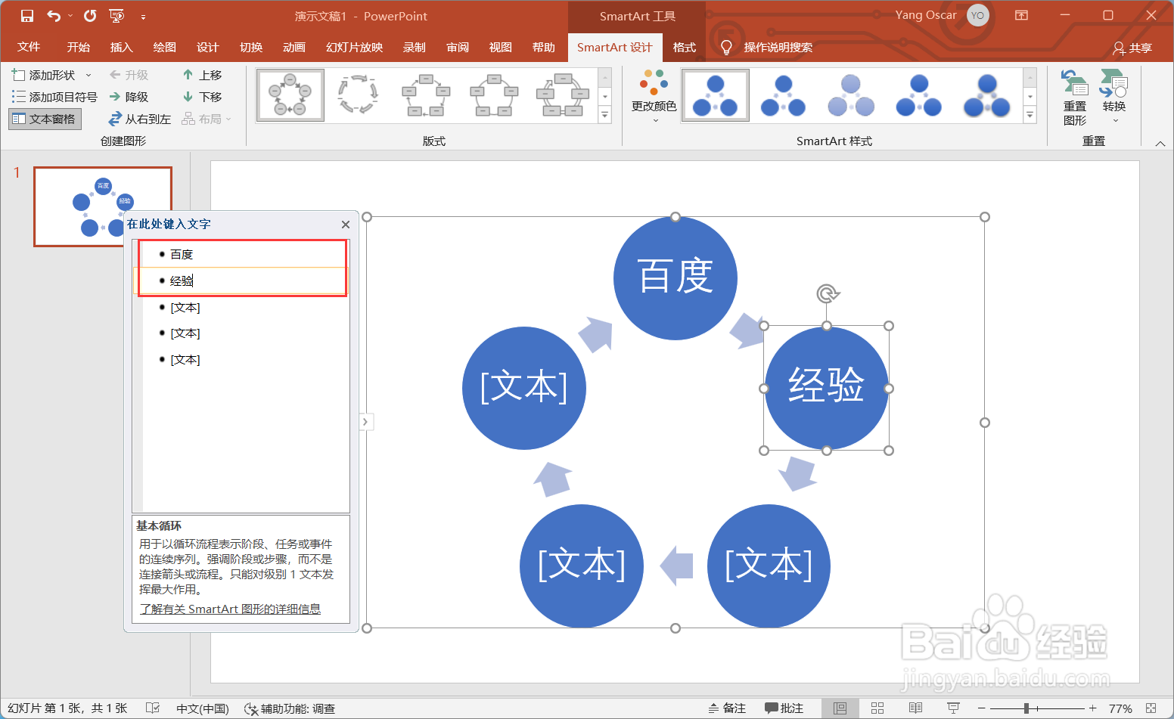Select the fourth SmartArt style thumbnail
This screenshot has height=719, width=1174.
tap(919, 95)
